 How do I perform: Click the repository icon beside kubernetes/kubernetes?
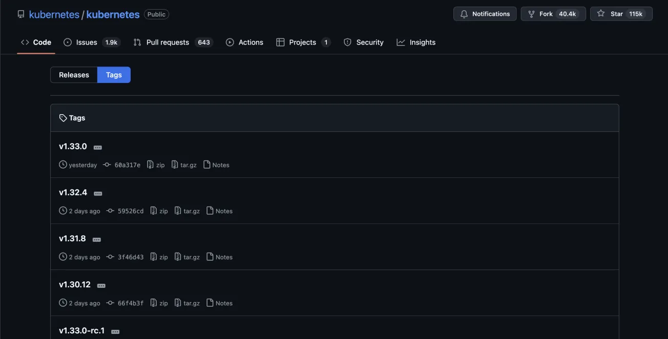click(x=21, y=14)
